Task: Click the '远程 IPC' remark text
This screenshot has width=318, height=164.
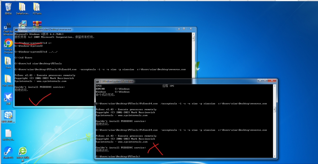Action: (x=168, y=86)
